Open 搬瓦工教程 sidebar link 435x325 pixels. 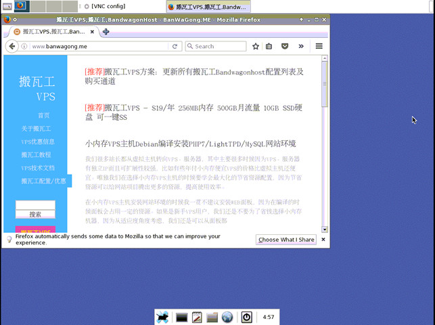coord(36,154)
